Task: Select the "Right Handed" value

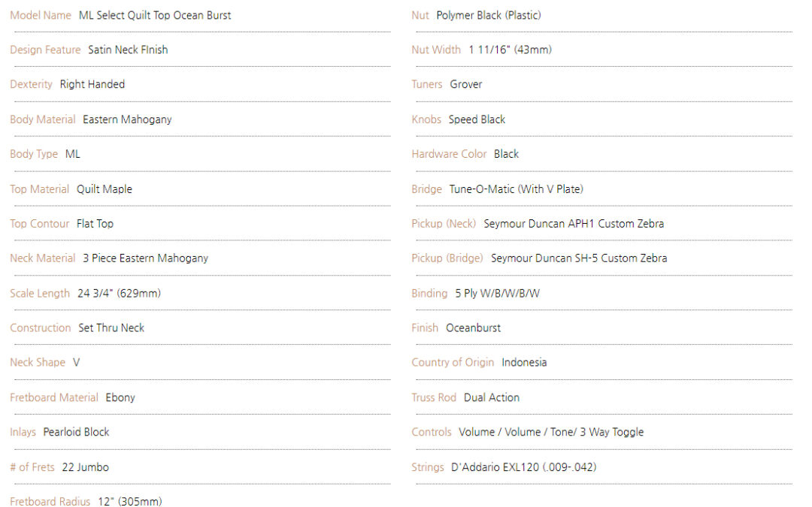Action: pyautogui.click(x=92, y=84)
